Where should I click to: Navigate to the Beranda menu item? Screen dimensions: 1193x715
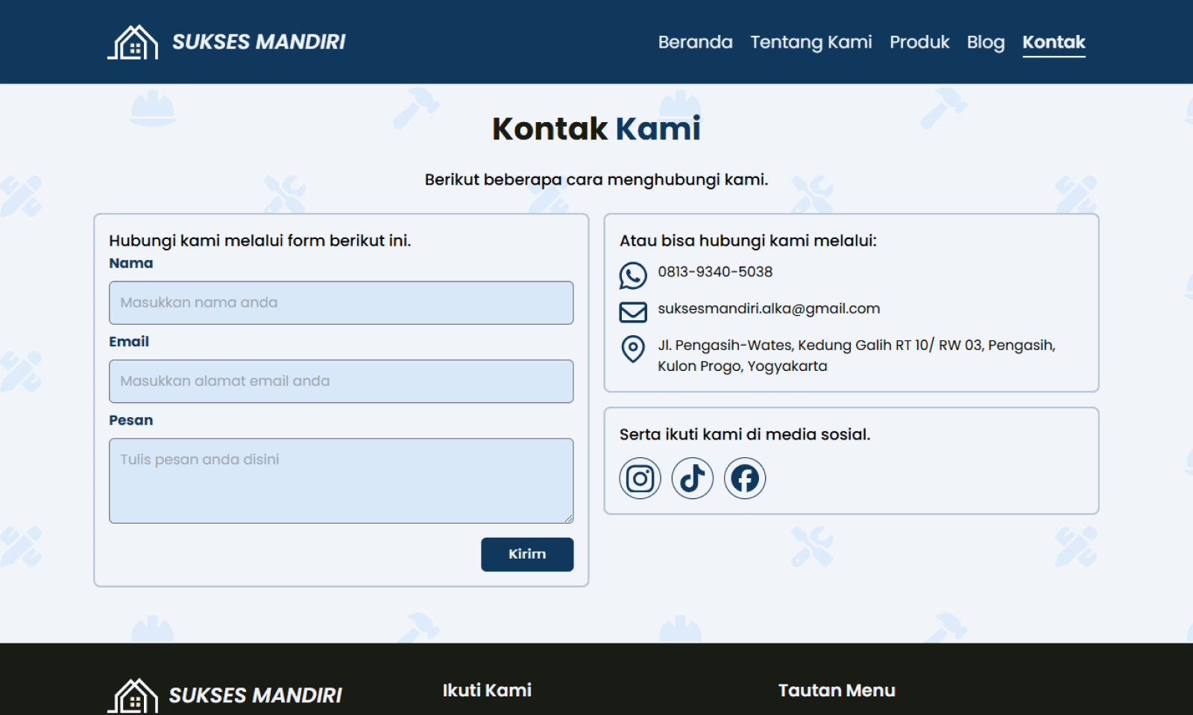[x=695, y=42]
